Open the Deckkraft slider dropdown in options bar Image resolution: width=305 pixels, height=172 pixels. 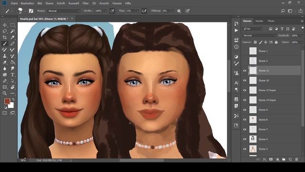tap(106, 11)
